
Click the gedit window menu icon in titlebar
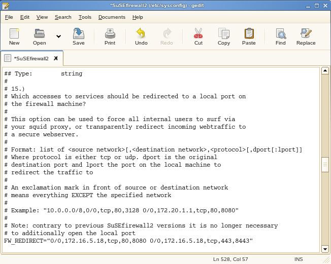coord(6,6)
